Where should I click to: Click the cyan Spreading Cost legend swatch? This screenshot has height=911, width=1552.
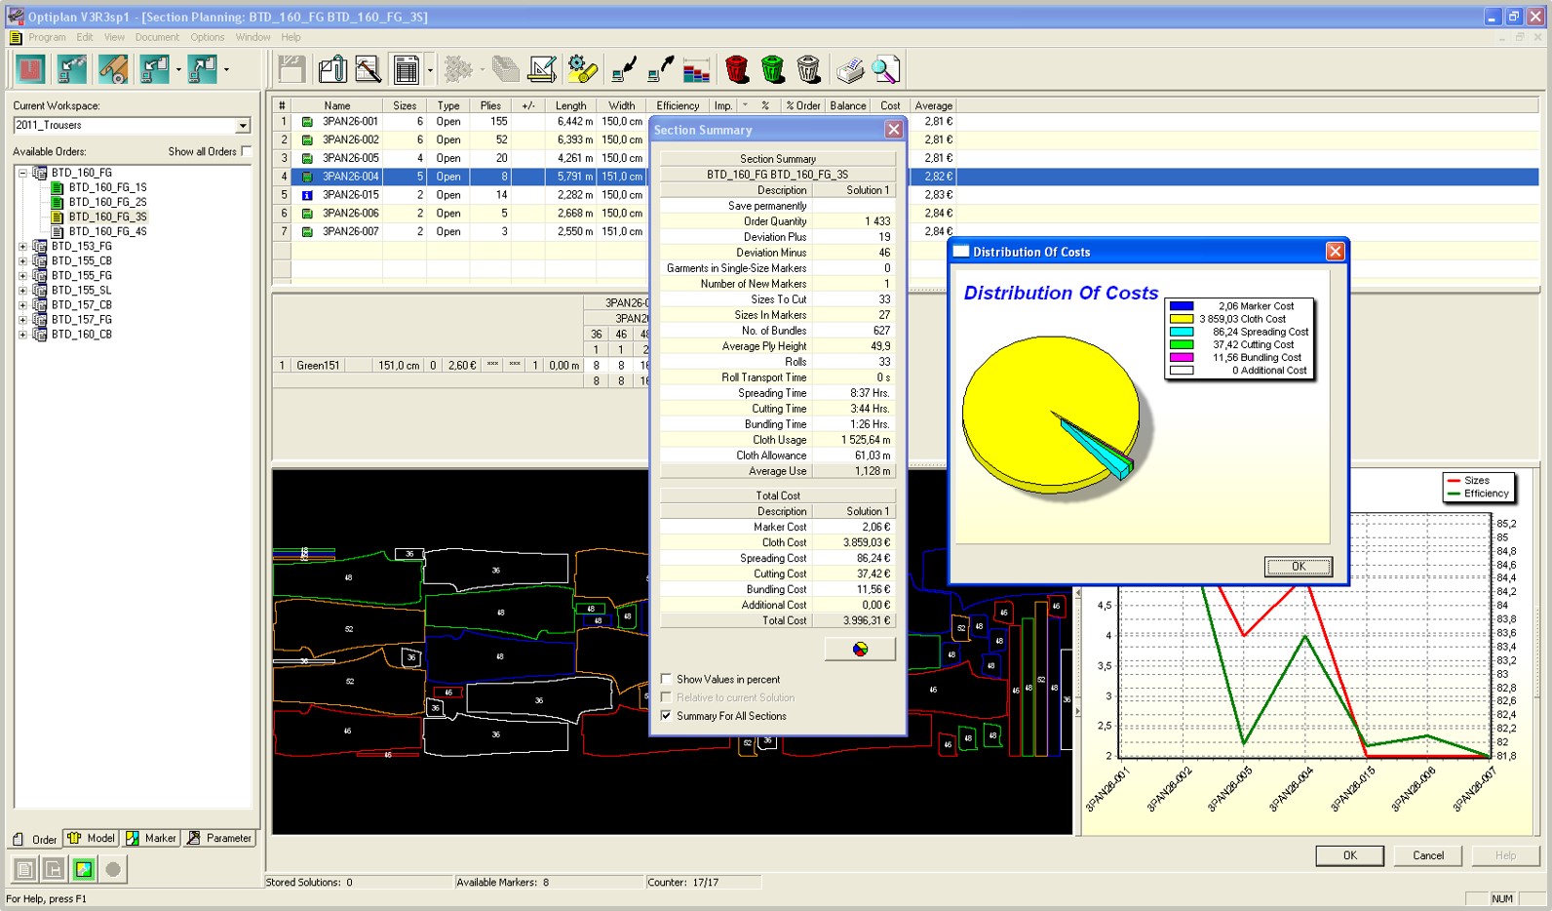pos(1181,332)
